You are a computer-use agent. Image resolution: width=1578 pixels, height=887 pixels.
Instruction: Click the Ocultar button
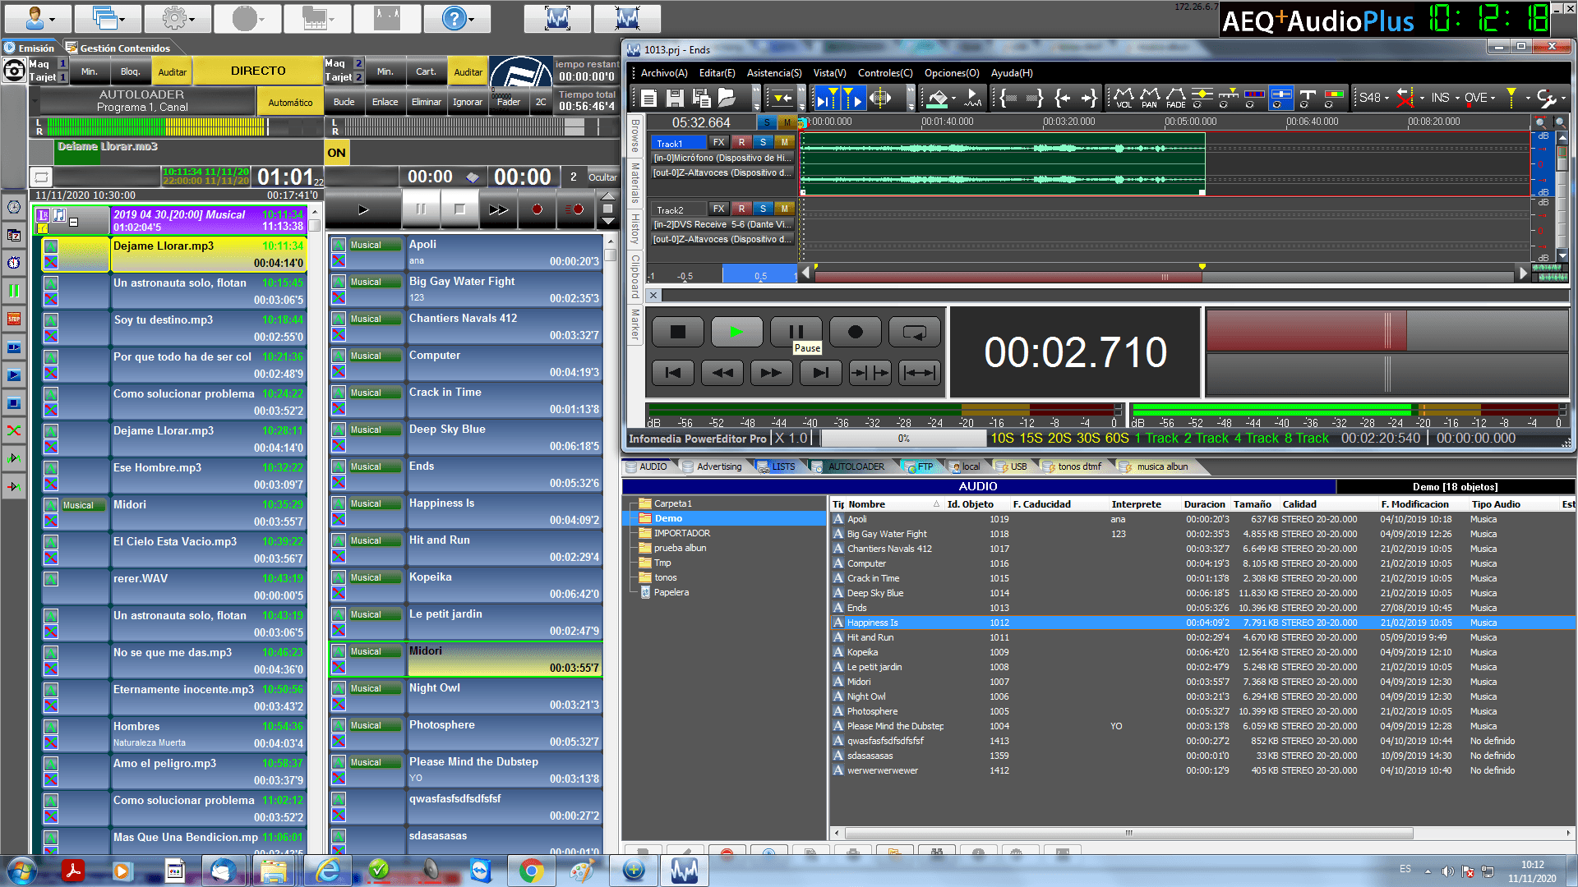tap(602, 177)
